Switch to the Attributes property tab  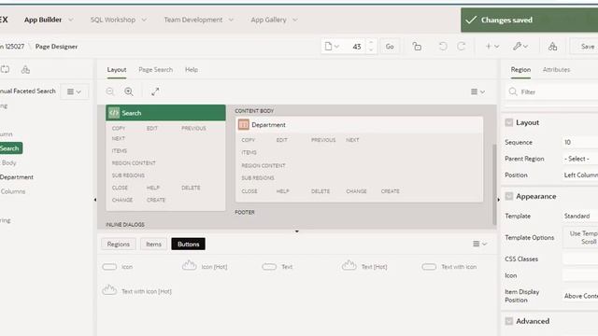click(x=557, y=70)
